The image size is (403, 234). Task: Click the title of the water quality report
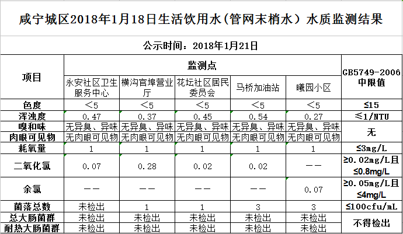201,20
